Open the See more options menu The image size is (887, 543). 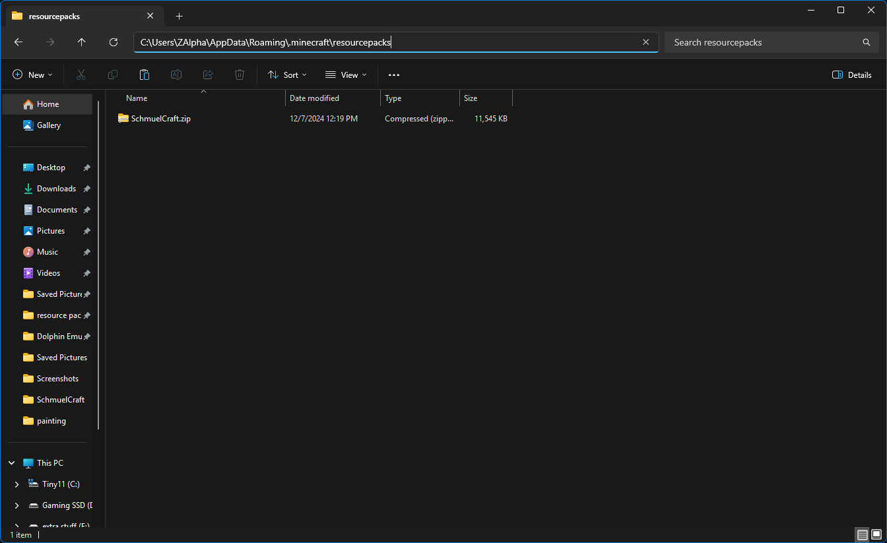tap(394, 75)
